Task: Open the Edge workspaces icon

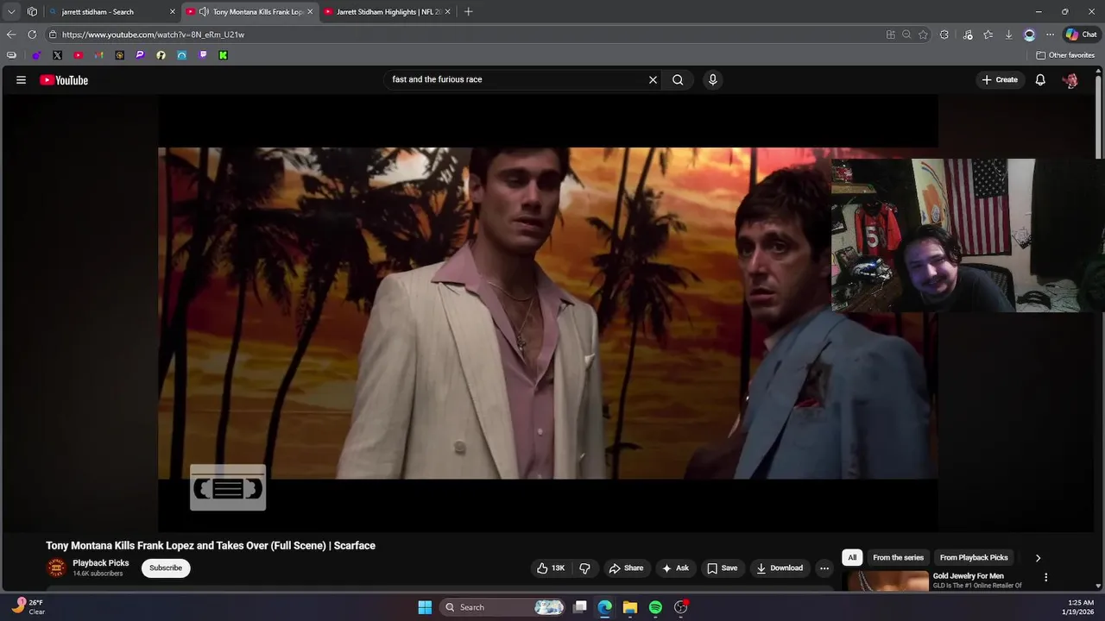Action: pyautogui.click(x=32, y=12)
